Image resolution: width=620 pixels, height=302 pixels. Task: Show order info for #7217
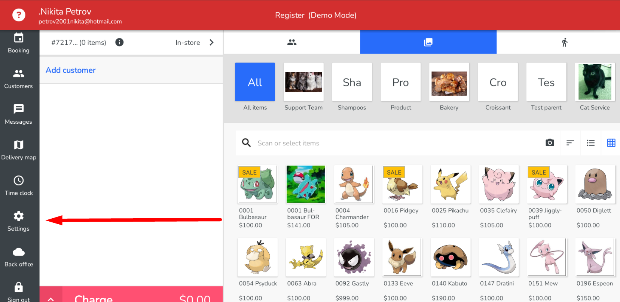(119, 42)
